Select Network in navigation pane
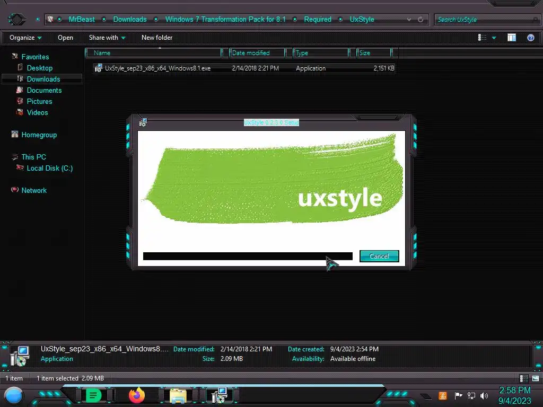The width and height of the screenshot is (543, 407). pos(34,190)
